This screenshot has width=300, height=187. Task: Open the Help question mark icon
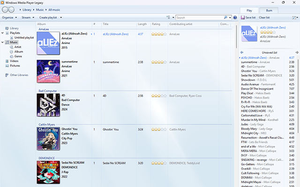pyautogui.click(x=235, y=18)
